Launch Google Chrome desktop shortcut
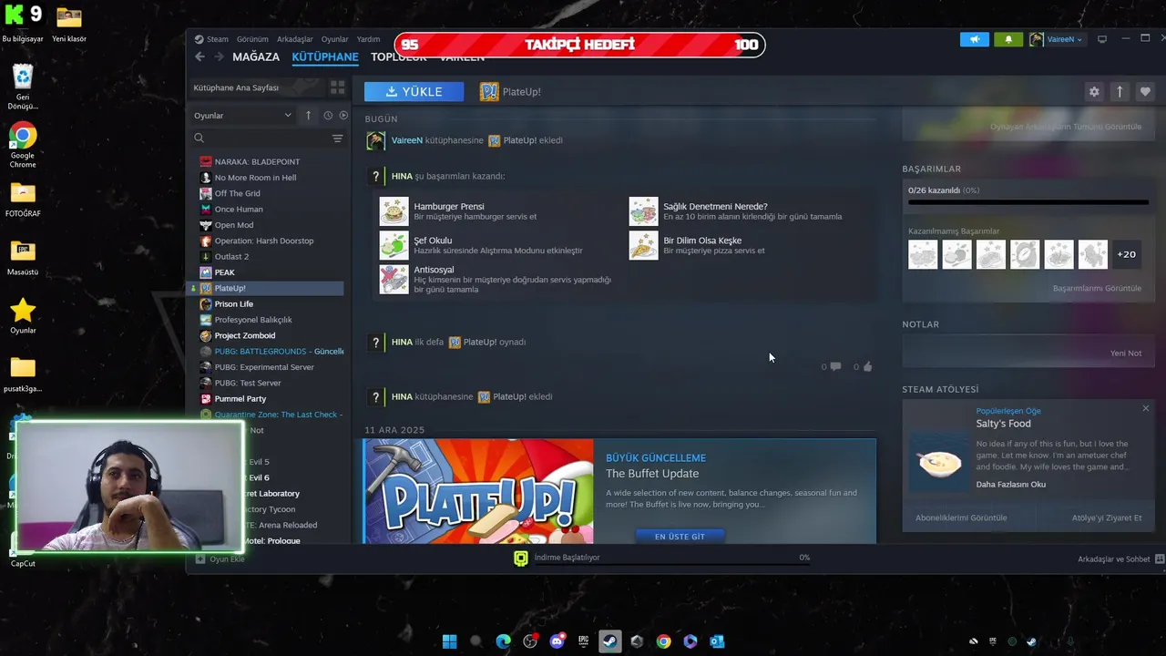Viewport: 1166px width, 656px height. pos(23,145)
